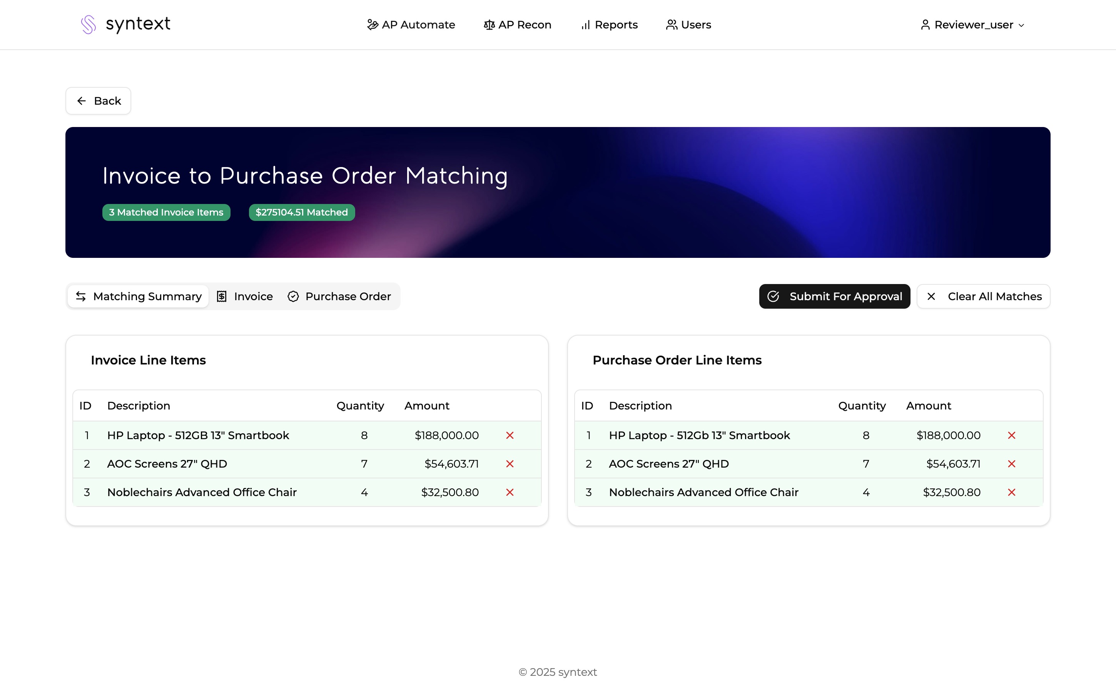Unmatch the Noblechairs purchase order line
Screen dimensions: 1116x692
tap(1011, 492)
